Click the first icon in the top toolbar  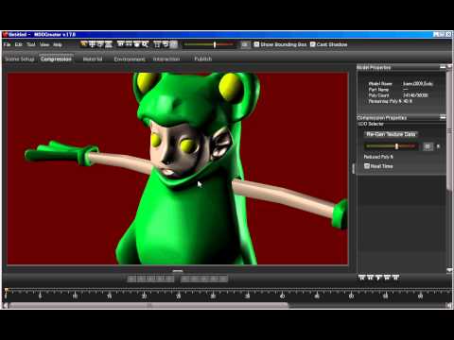(x=83, y=44)
